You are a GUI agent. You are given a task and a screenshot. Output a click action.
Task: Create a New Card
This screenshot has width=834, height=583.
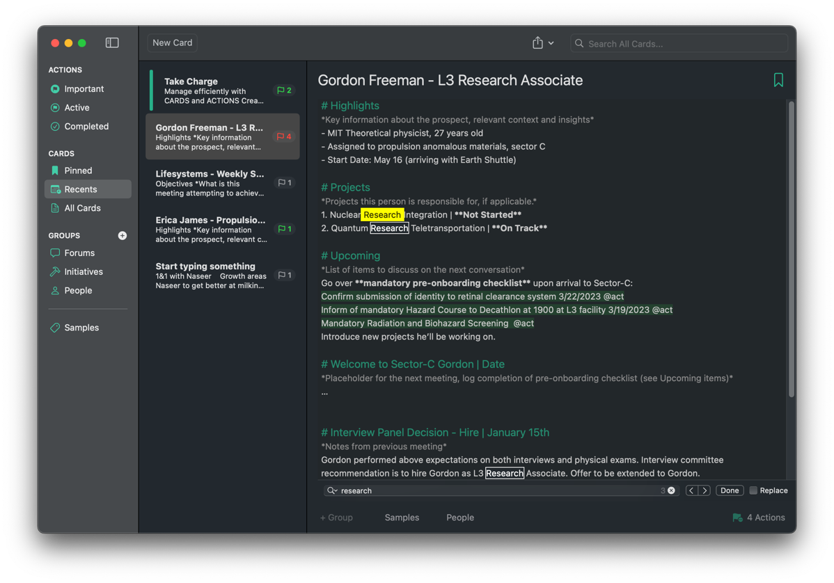pos(173,42)
